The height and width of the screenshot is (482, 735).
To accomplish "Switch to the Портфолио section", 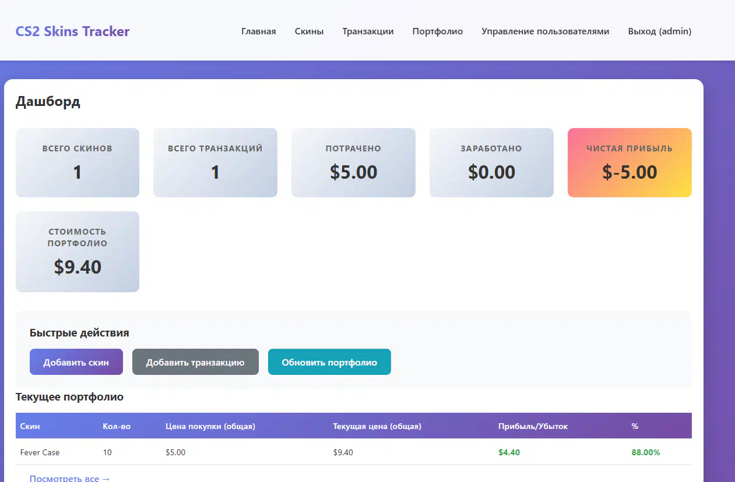I will (437, 31).
